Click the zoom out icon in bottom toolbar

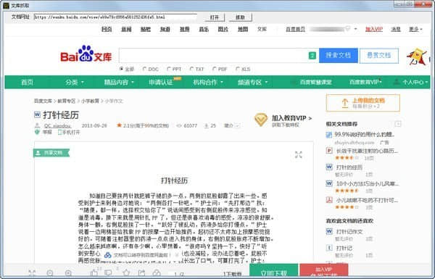50,273
